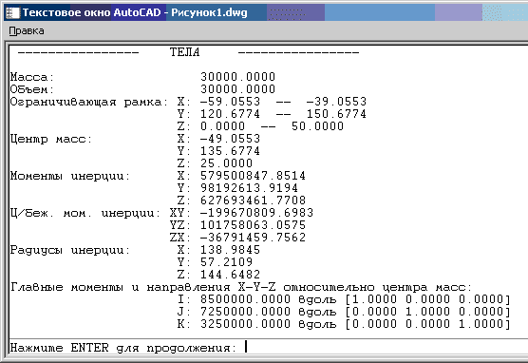Click the K direction vector [0.0000 0.0000 1.0000]
This screenshot has width=528, height=363.
pos(428,324)
